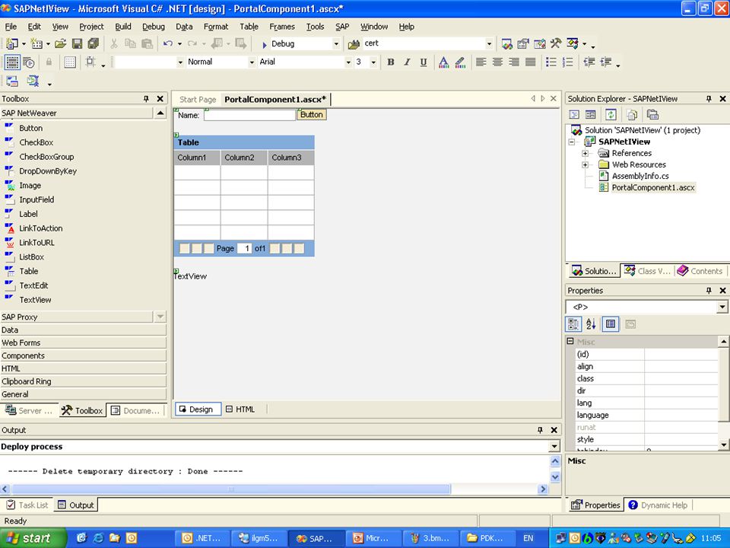This screenshot has height=548, width=730.
Task: Open the Dynamic Help tab
Action: (658, 505)
